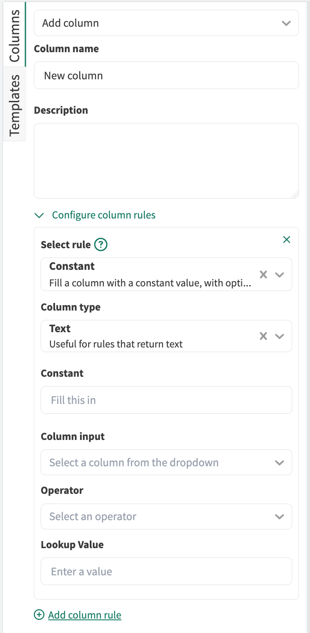Click the plus icon beside Add column rule
Screen dimensions: 310x633
click(39, 615)
